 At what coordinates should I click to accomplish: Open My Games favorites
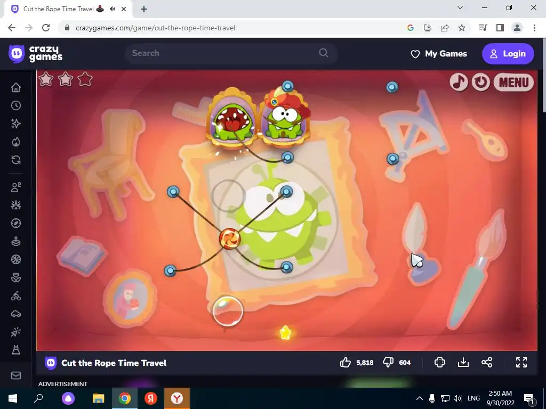pos(439,54)
